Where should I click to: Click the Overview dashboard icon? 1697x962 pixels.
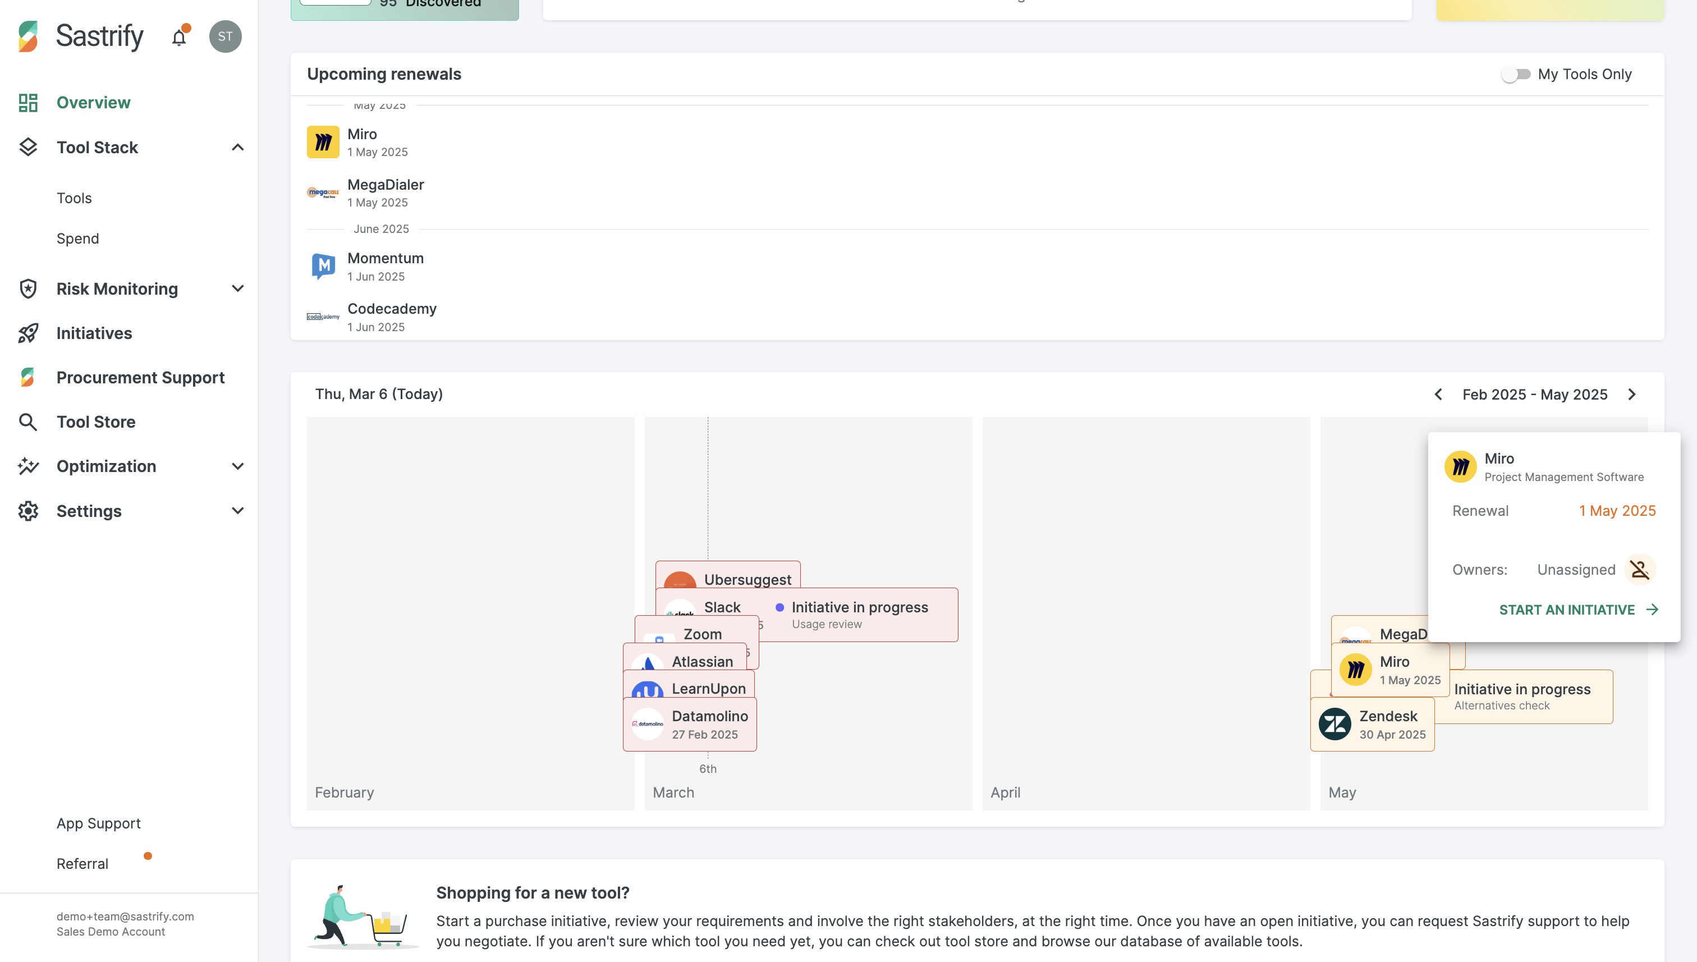(27, 102)
